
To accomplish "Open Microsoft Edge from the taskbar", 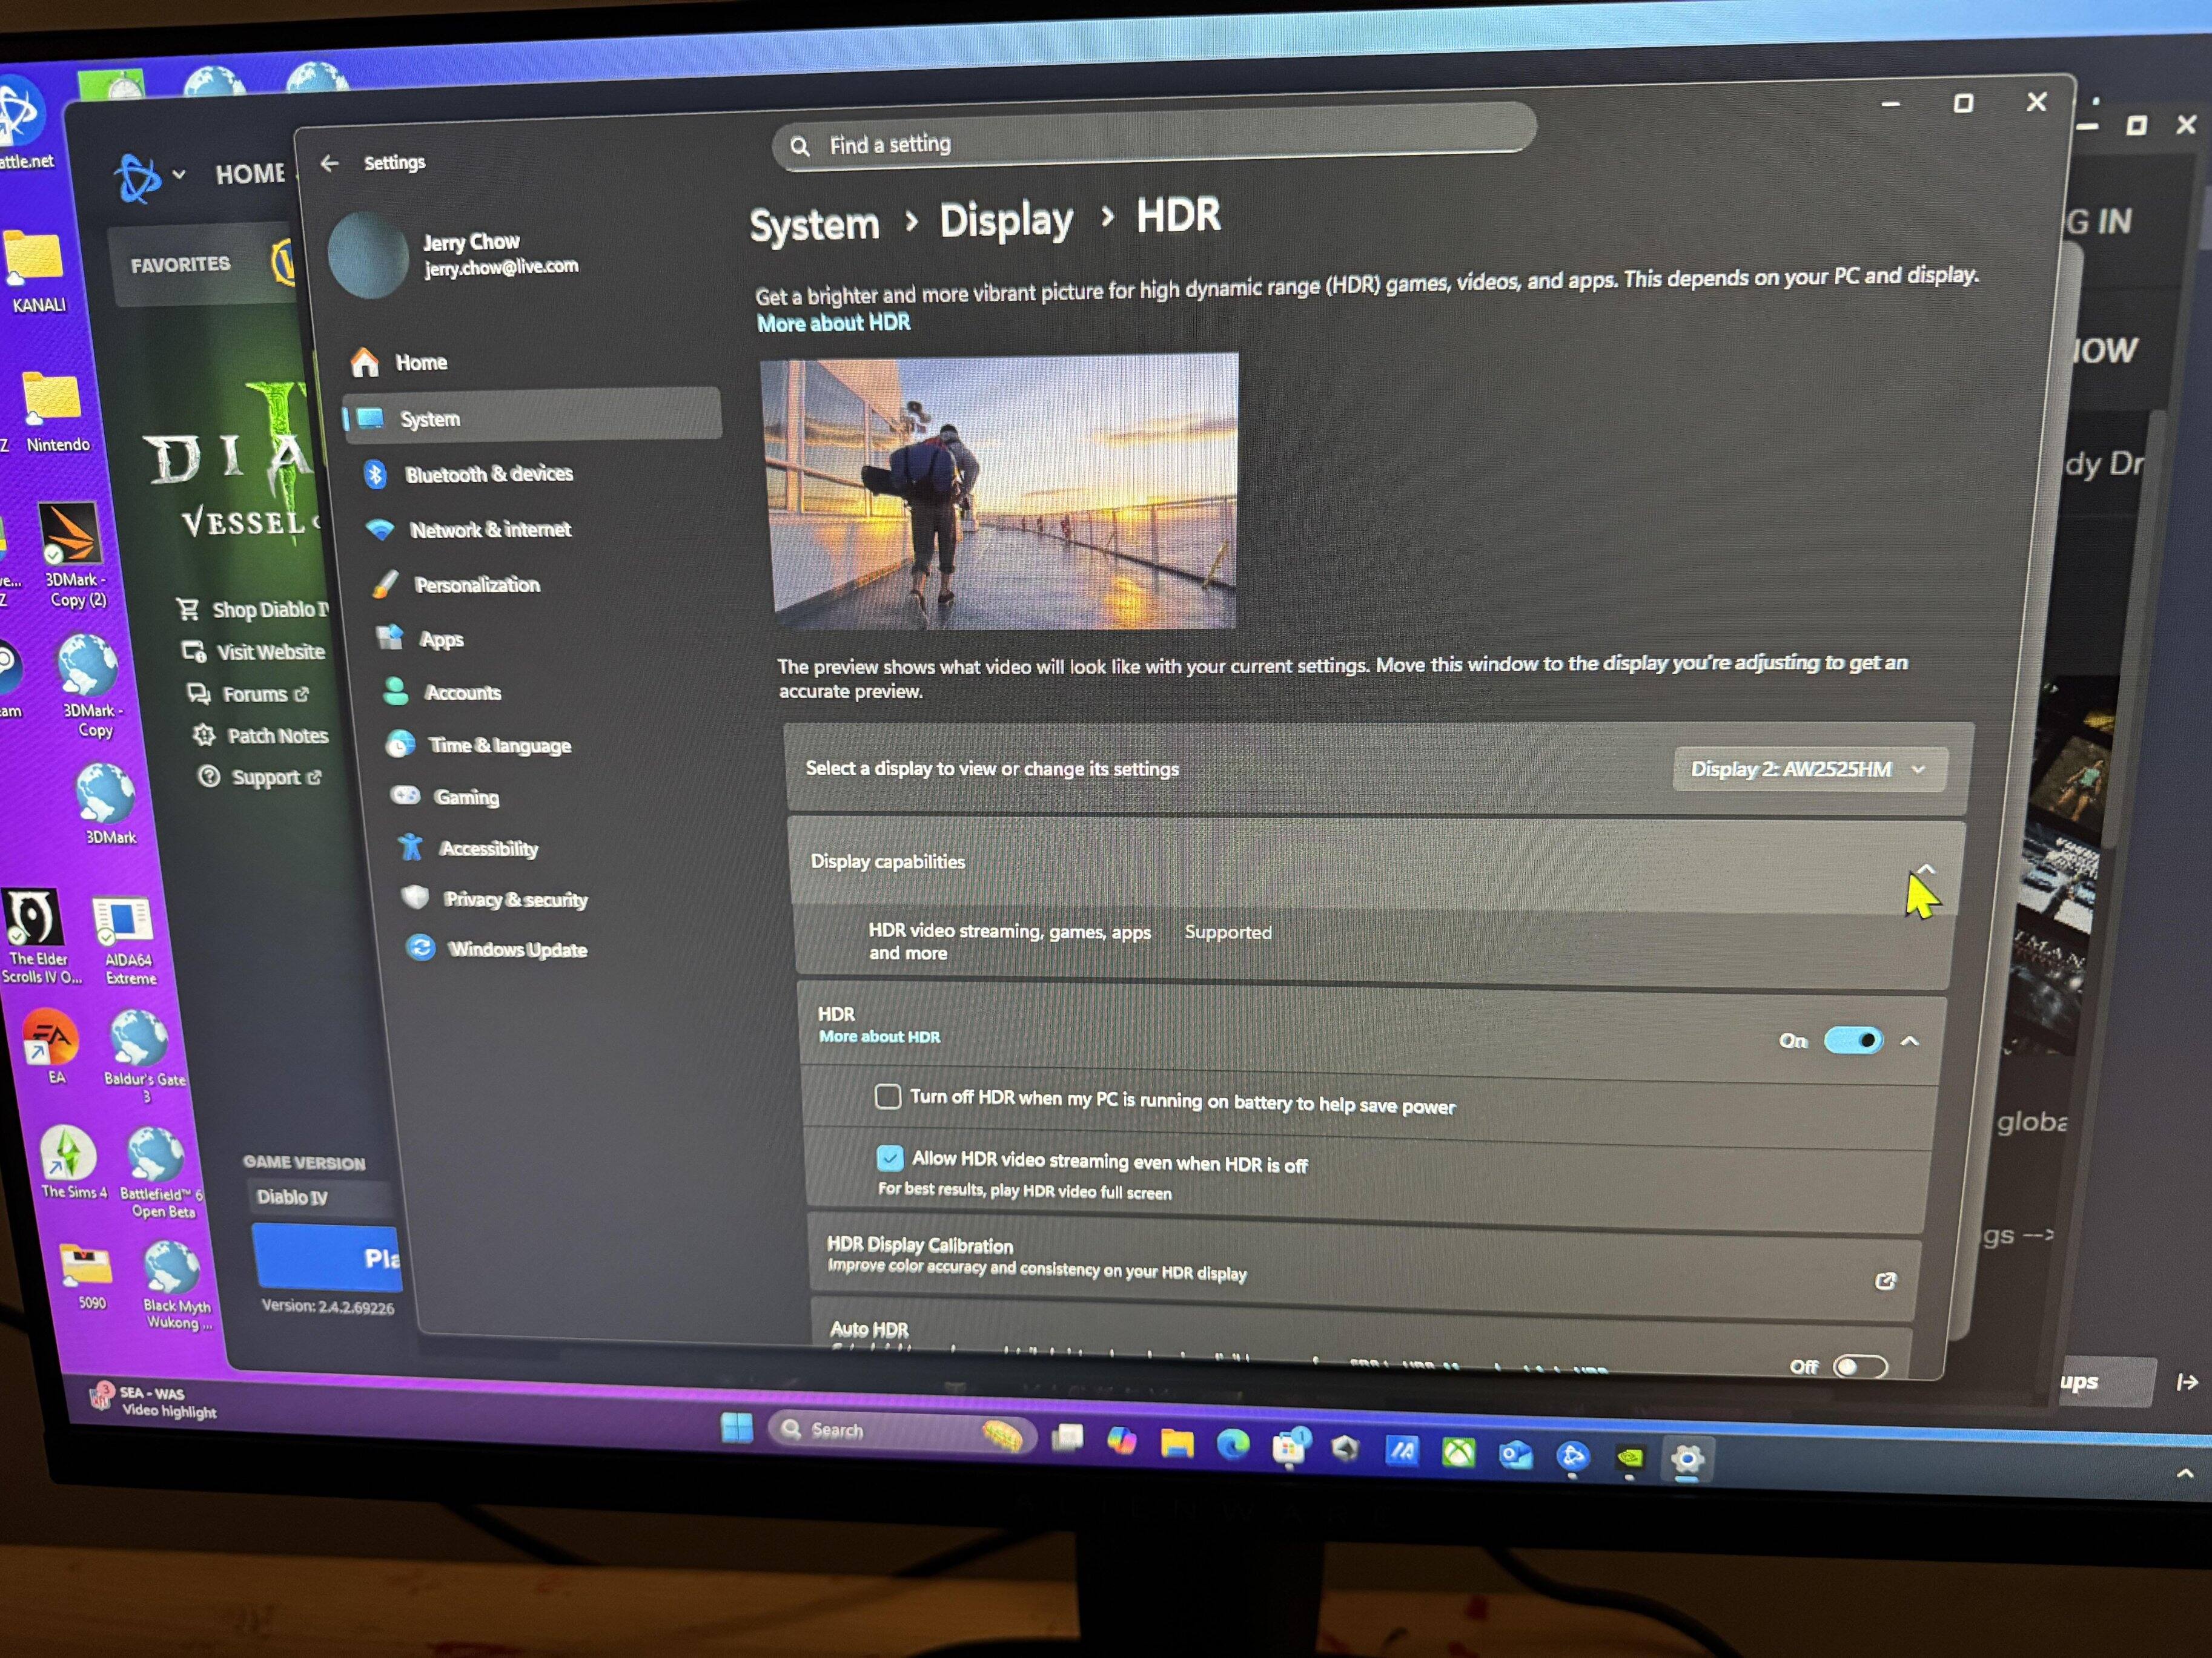I will tap(1232, 1445).
